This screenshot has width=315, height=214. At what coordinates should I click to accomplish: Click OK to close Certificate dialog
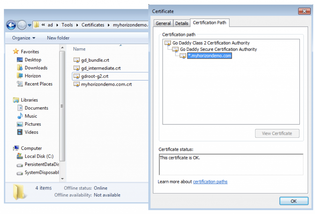point(293,201)
